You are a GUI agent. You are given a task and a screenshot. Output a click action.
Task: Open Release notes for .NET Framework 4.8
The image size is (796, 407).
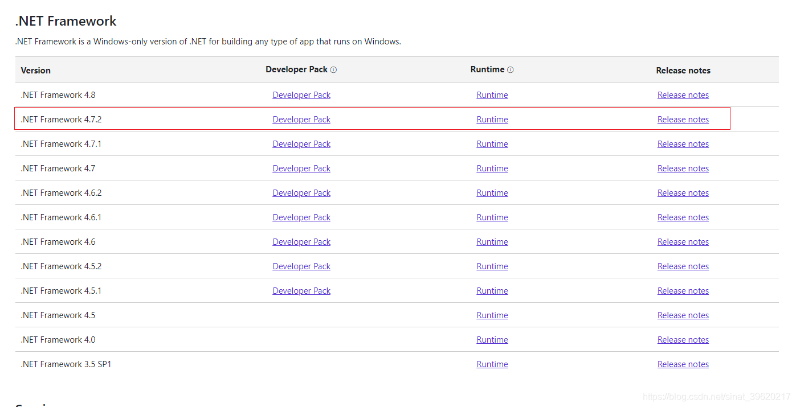683,95
